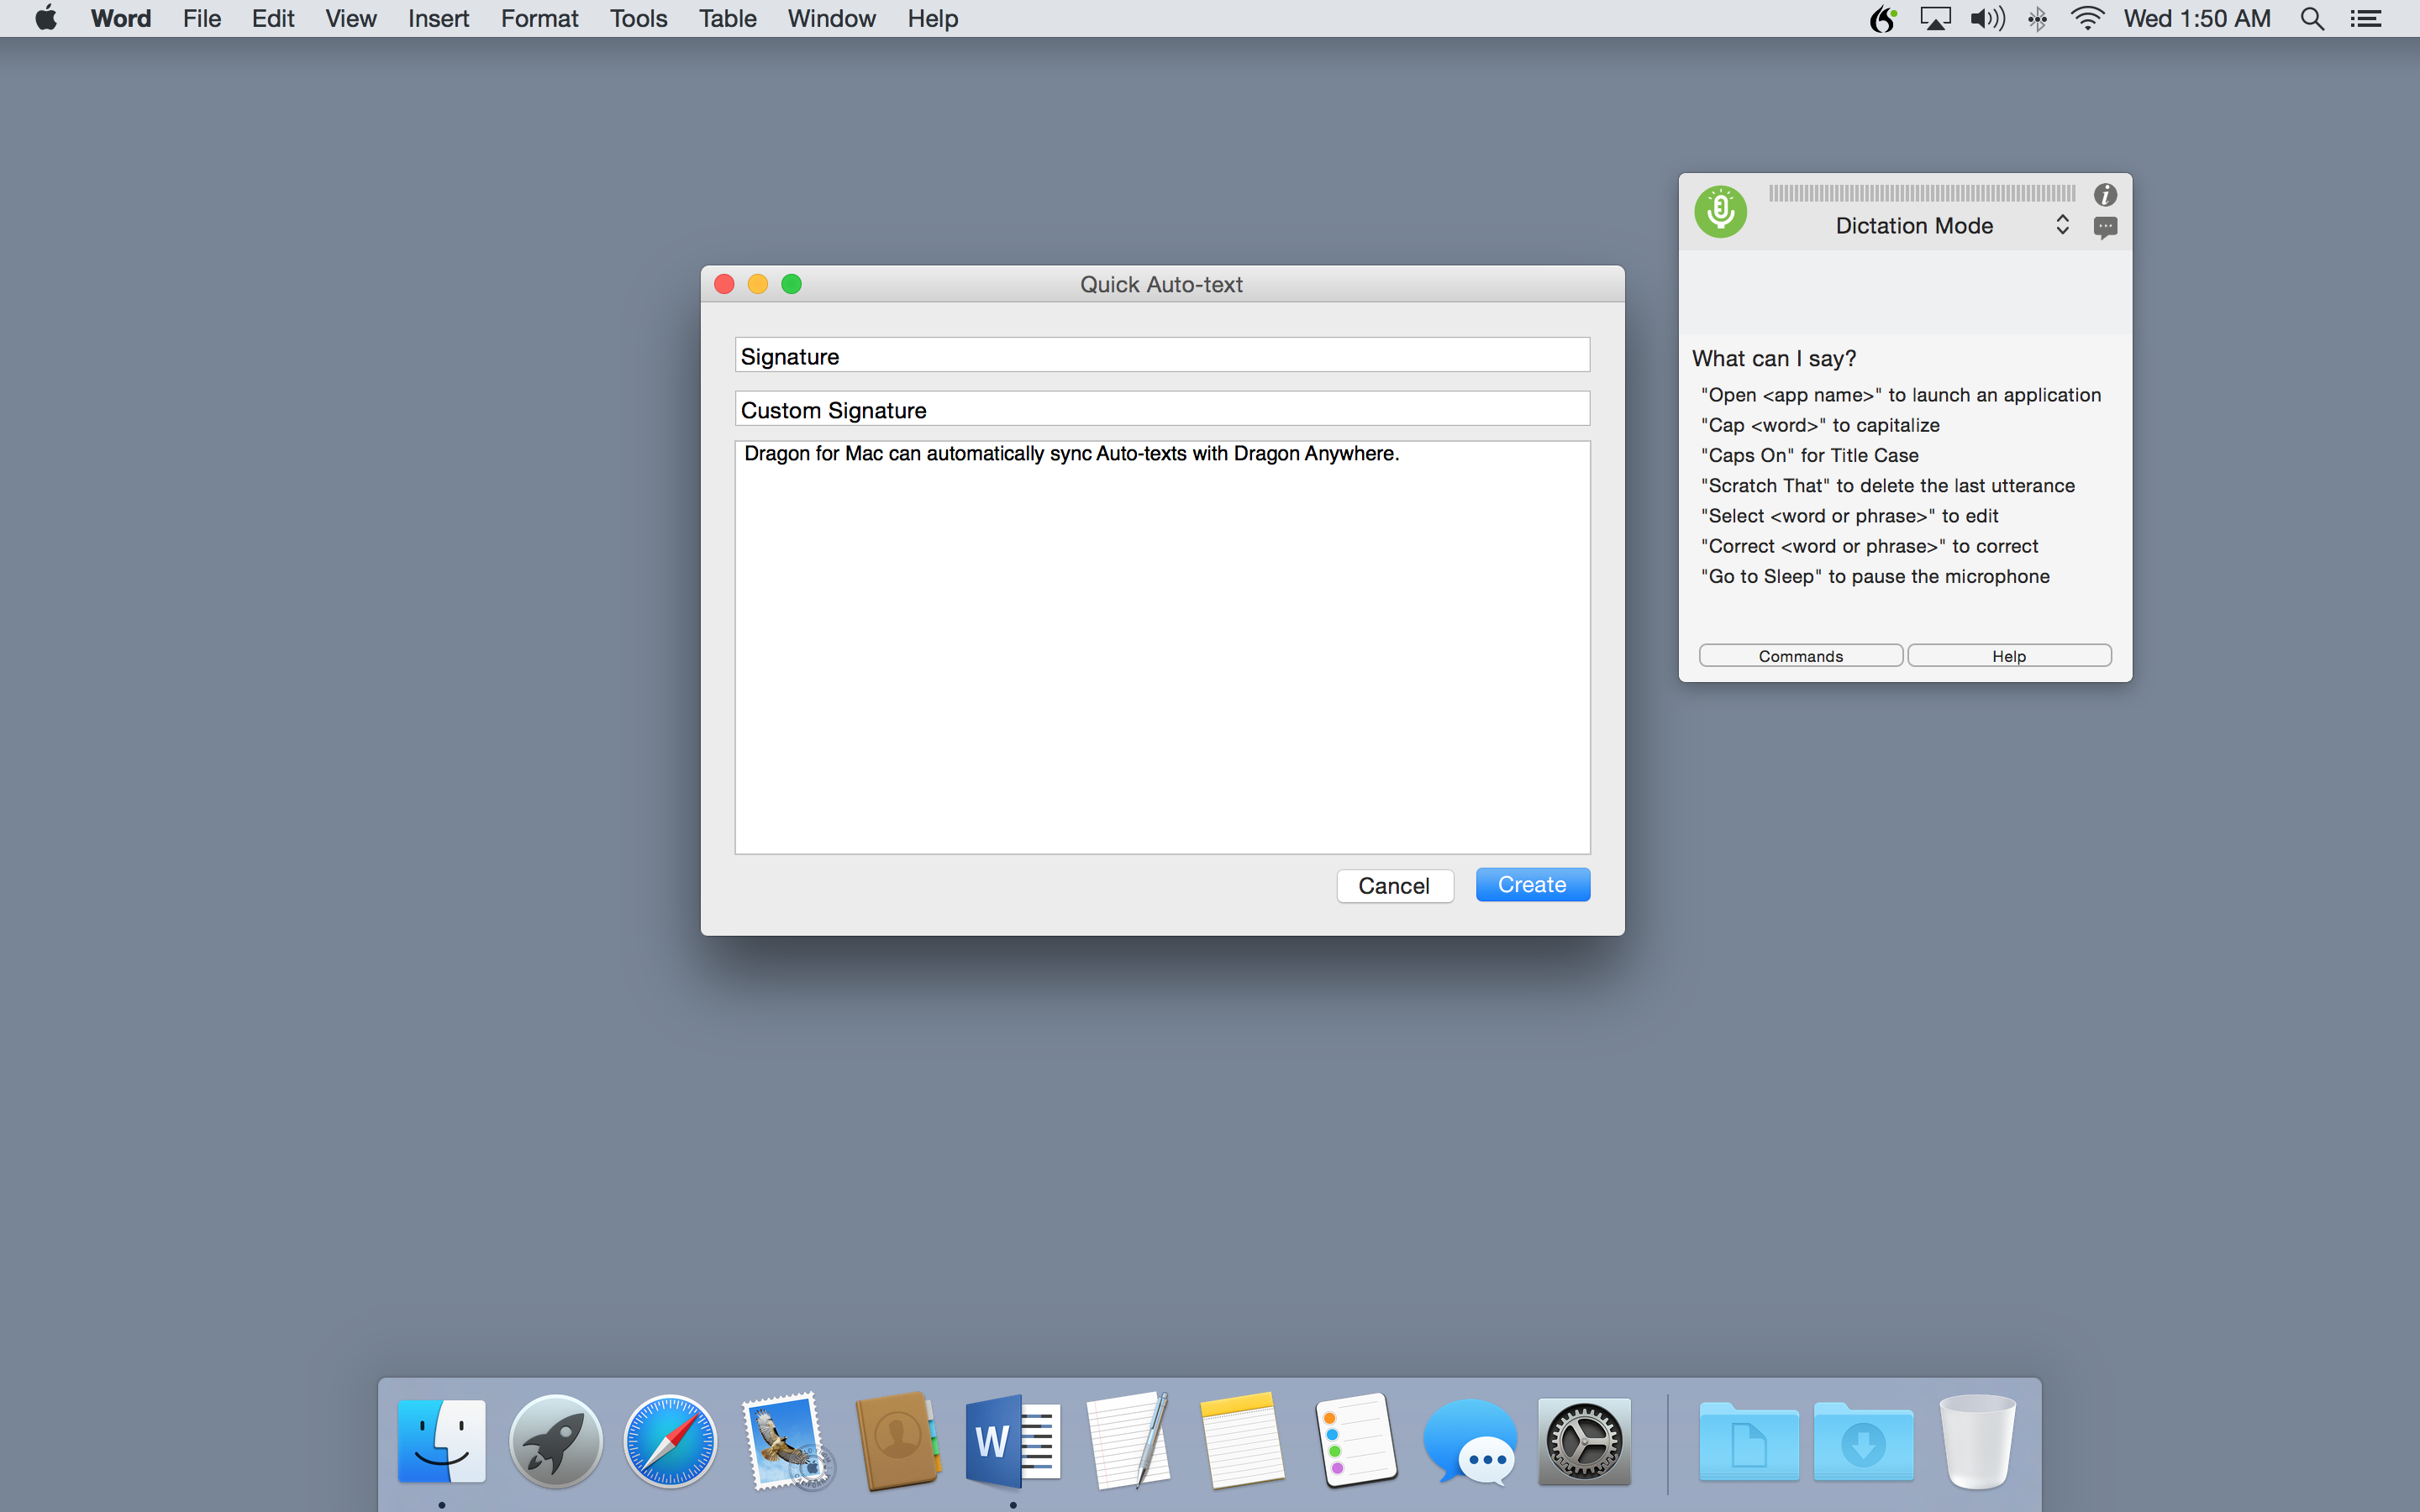Screen dimensions: 2420x1512
Task: Toggle the green Dragon microphone button
Action: (x=1720, y=211)
